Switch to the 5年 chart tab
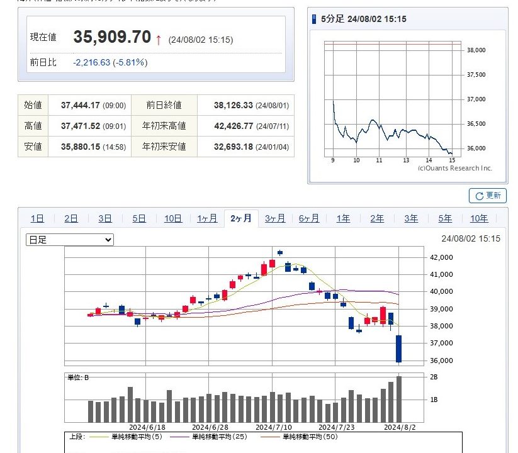 [445, 218]
